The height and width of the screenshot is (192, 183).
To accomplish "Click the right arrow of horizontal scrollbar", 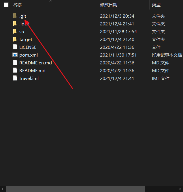I will tap(180, 189).
